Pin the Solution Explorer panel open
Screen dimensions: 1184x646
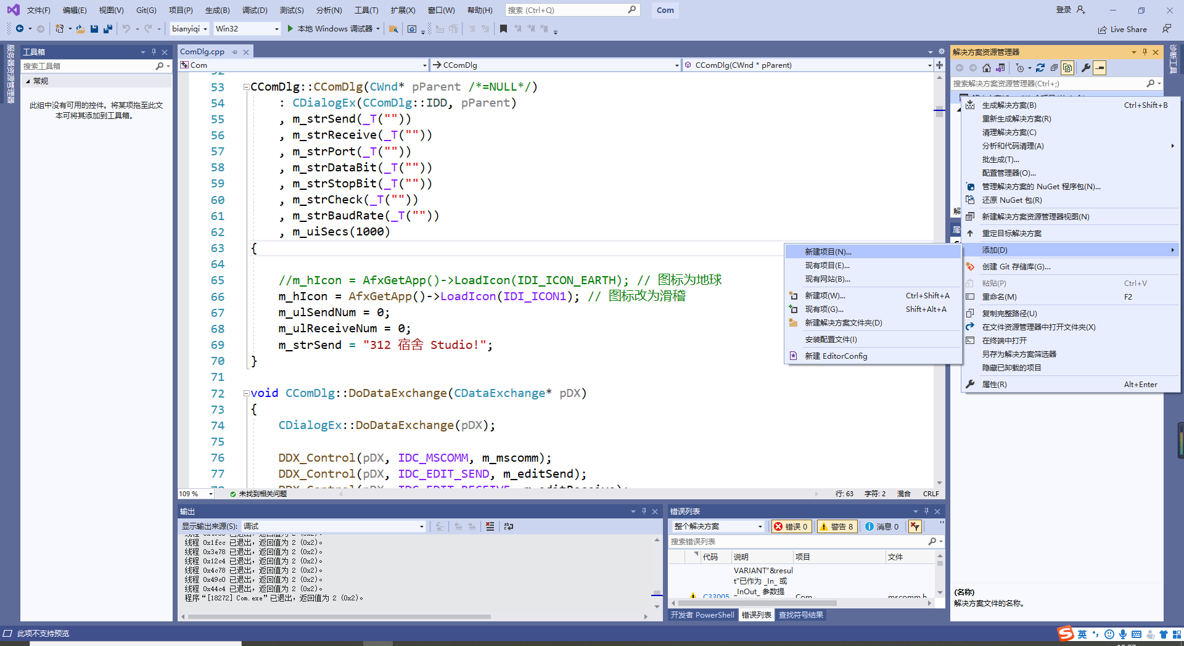1145,52
